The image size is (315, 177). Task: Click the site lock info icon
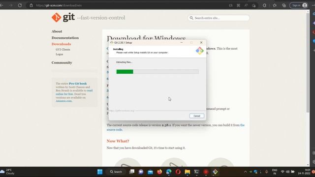click(31, 5)
